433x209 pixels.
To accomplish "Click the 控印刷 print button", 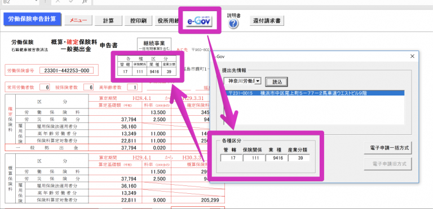I will (x=138, y=21).
